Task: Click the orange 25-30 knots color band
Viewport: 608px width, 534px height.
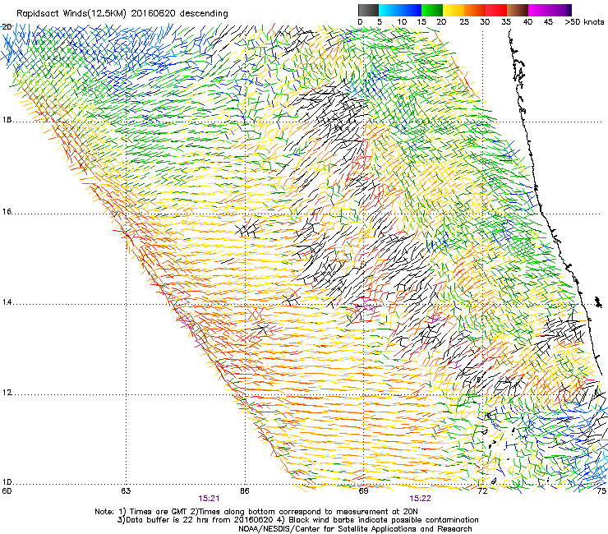Action: 475,10
